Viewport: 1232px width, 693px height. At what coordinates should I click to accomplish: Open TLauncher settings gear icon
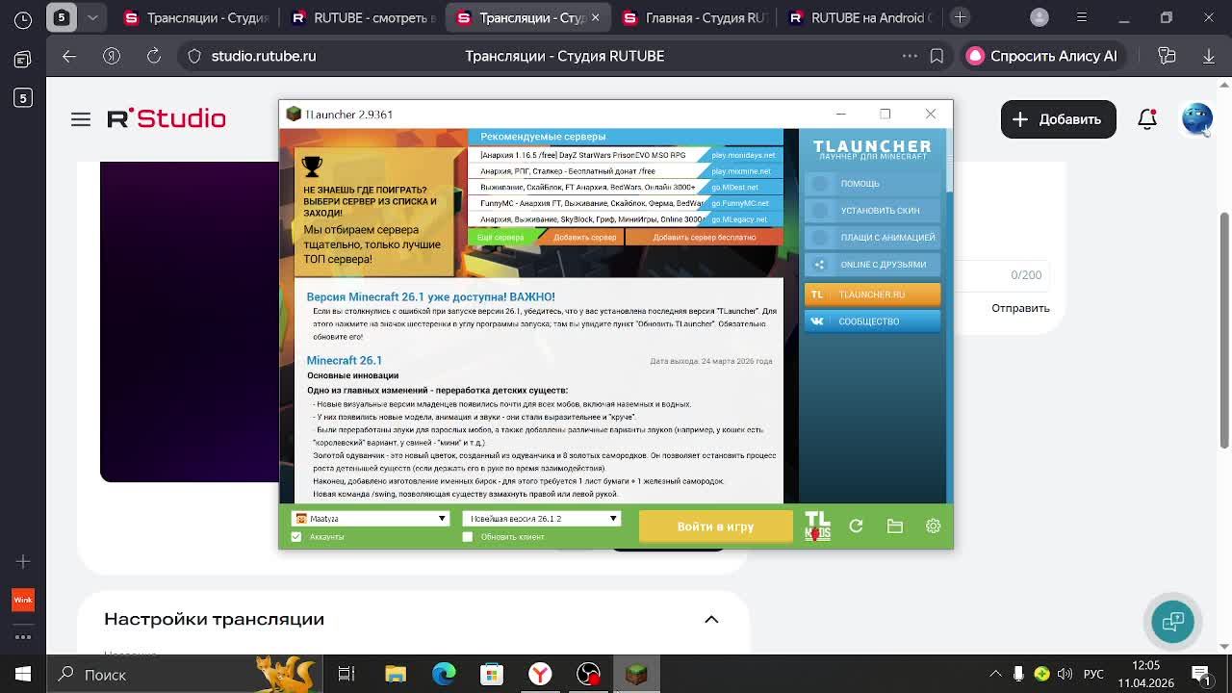tap(933, 526)
